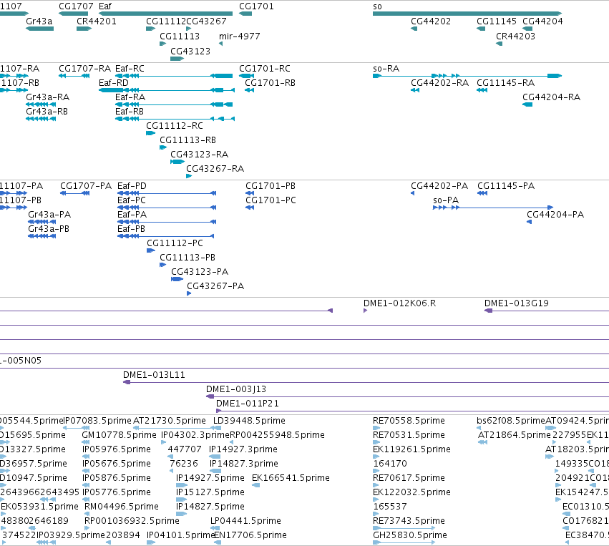Select protein CG43123-PA

coord(200,272)
